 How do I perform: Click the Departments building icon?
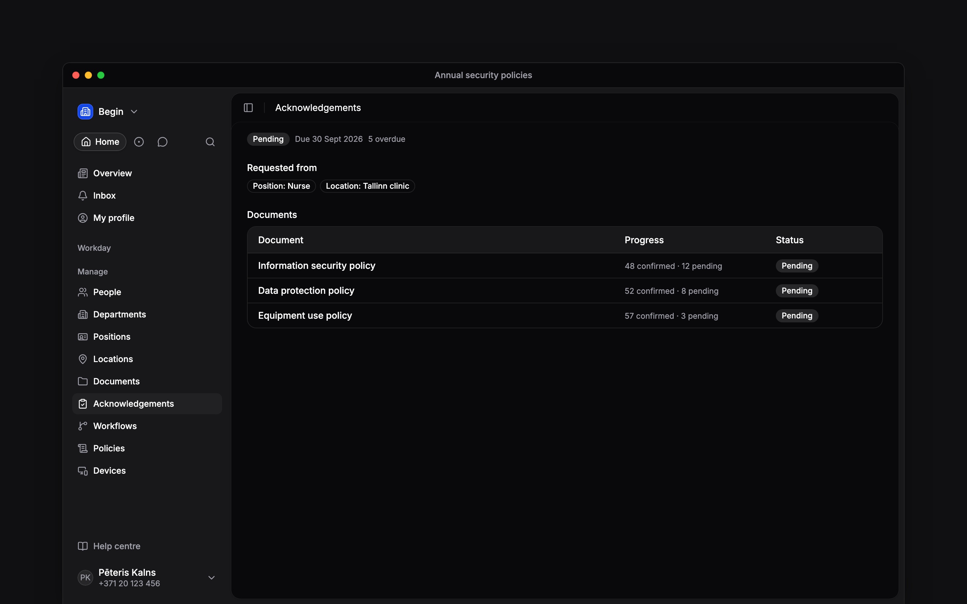83,315
